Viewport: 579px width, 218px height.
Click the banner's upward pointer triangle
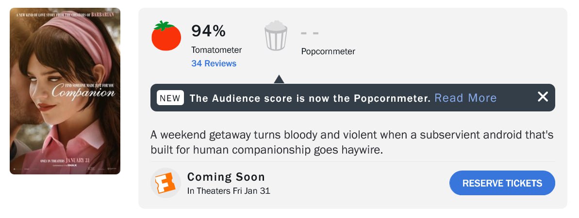[279, 79]
